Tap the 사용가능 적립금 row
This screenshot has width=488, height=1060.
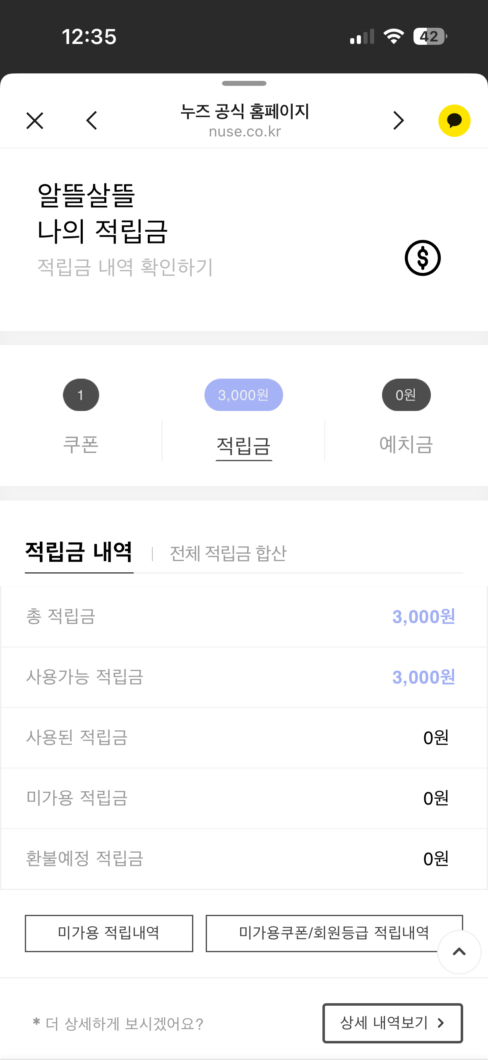tap(244, 677)
